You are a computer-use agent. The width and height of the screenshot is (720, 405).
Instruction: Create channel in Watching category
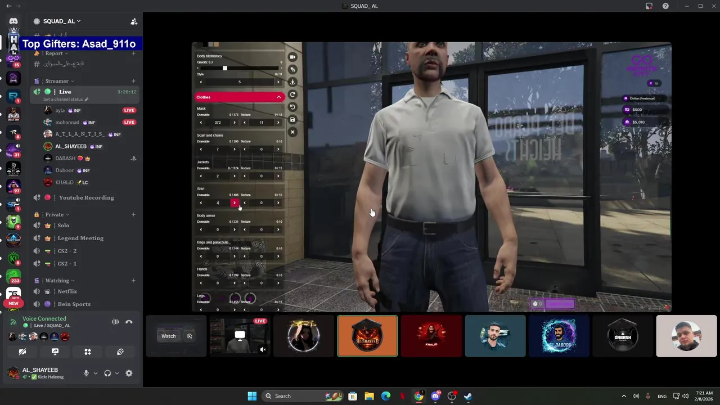(x=133, y=280)
